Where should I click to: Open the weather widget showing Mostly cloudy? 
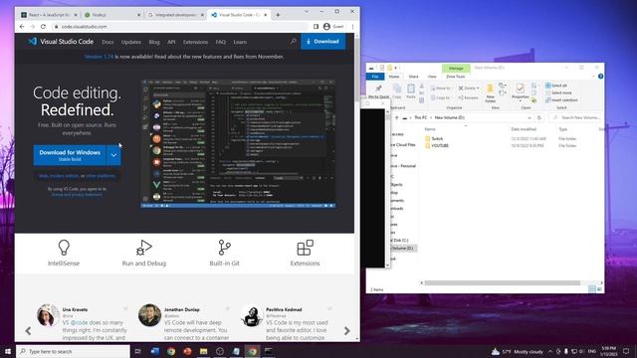pyautogui.click(x=518, y=351)
